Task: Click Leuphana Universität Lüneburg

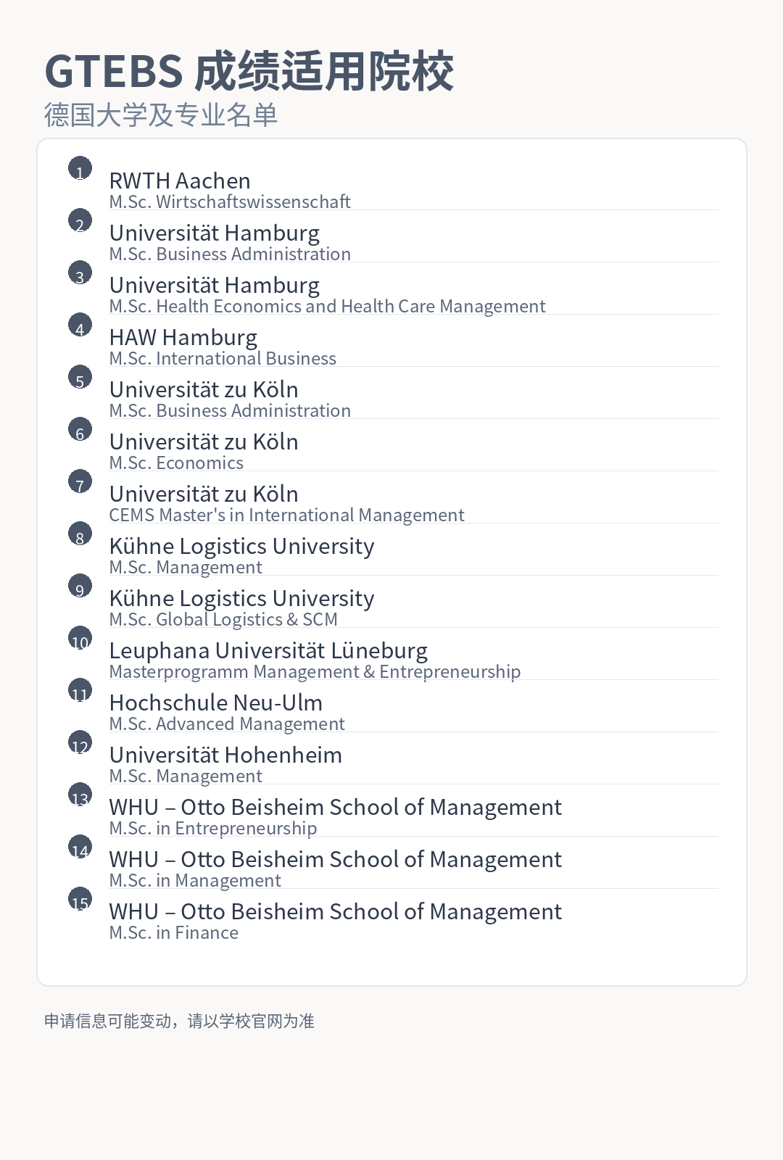Action: coord(268,650)
